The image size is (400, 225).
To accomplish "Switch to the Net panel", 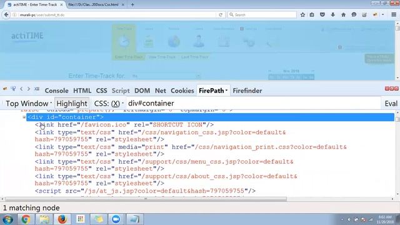I will [x=161, y=91].
